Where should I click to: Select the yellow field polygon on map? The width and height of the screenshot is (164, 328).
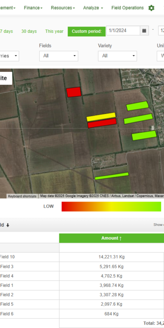(x=101, y=117)
